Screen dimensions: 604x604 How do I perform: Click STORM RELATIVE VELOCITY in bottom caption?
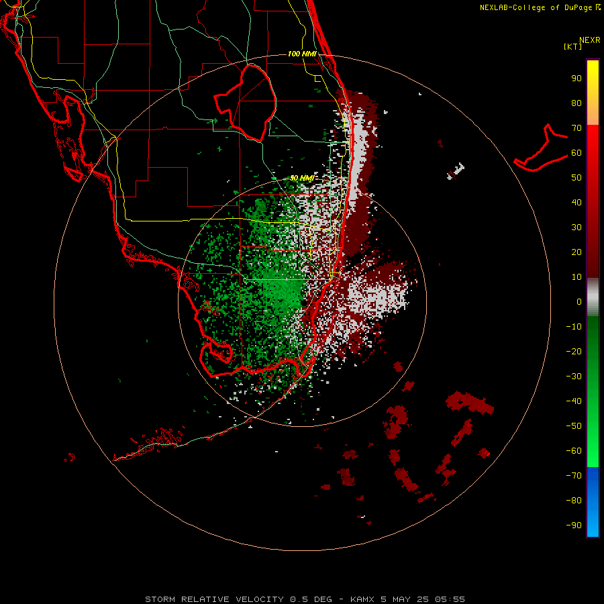click(x=216, y=599)
